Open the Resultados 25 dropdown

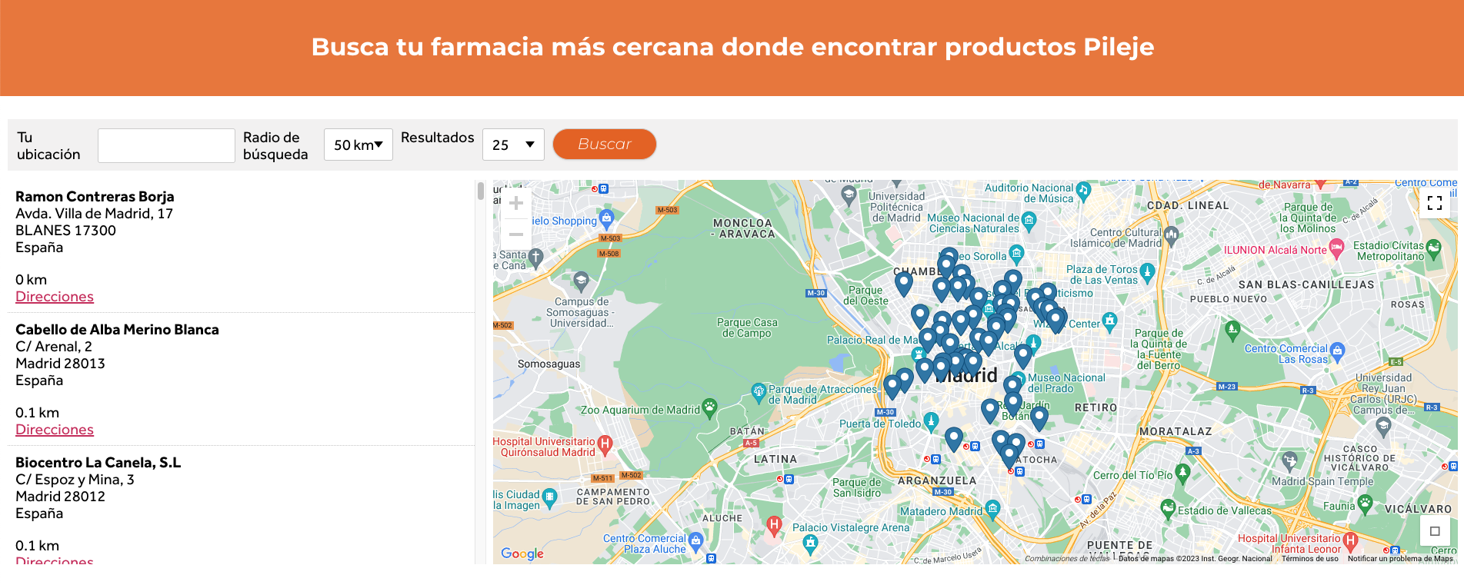513,145
